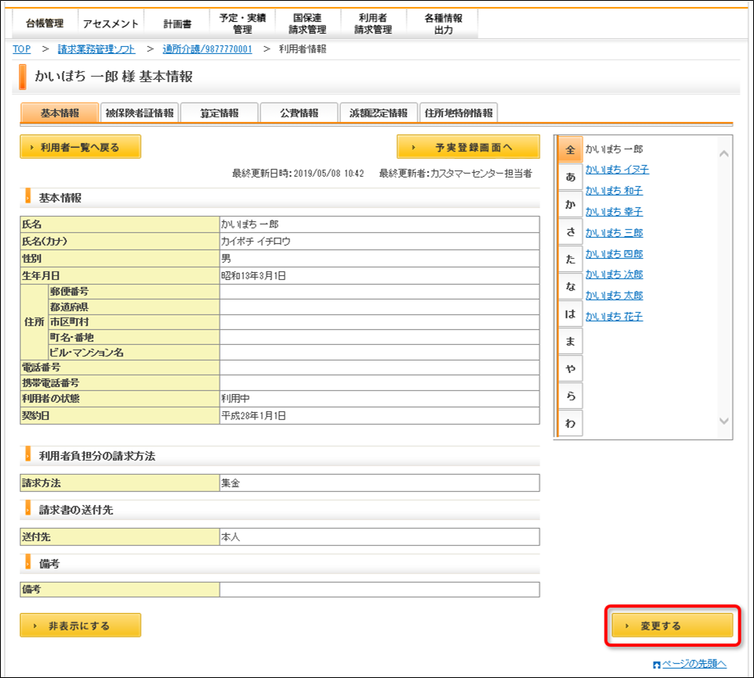This screenshot has height=678, width=754.
Task: Open user かいぽち 四郎
Action: coord(614,254)
